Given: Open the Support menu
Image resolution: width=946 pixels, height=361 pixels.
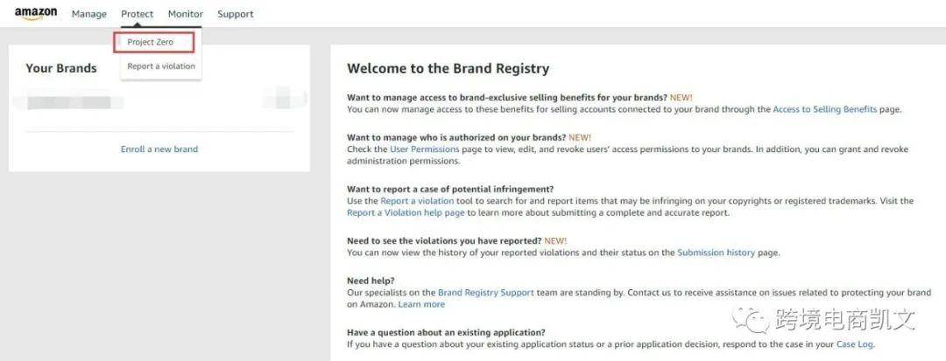Looking at the screenshot, I should click(x=236, y=14).
